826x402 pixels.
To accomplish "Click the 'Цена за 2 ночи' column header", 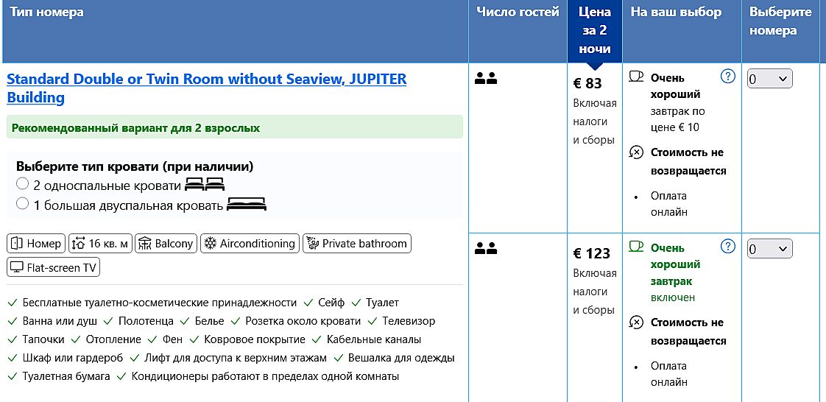I will click(594, 31).
